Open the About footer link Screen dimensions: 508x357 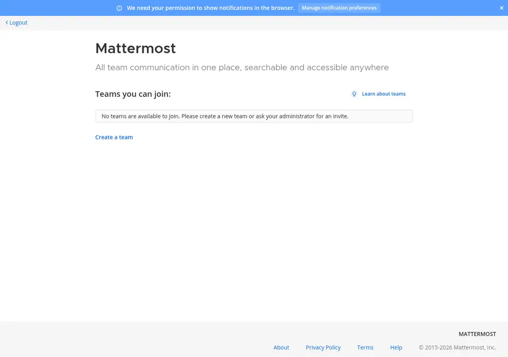click(281, 347)
